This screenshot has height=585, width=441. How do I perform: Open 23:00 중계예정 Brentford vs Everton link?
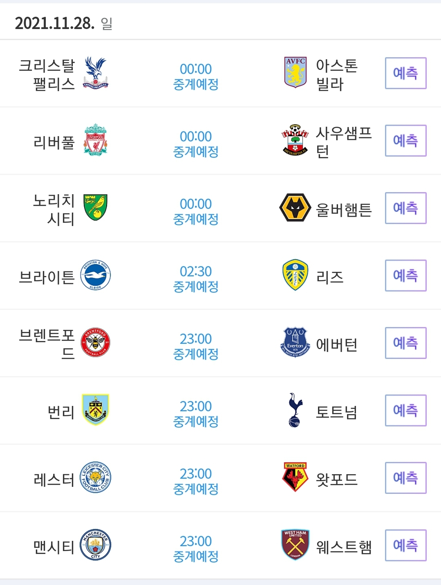pyautogui.click(x=196, y=346)
